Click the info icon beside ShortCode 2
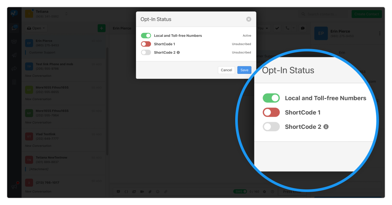This screenshot has width=392, height=205. coord(178,52)
